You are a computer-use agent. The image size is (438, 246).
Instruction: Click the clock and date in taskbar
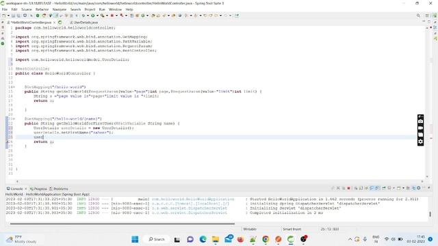click(x=416, y=239)
